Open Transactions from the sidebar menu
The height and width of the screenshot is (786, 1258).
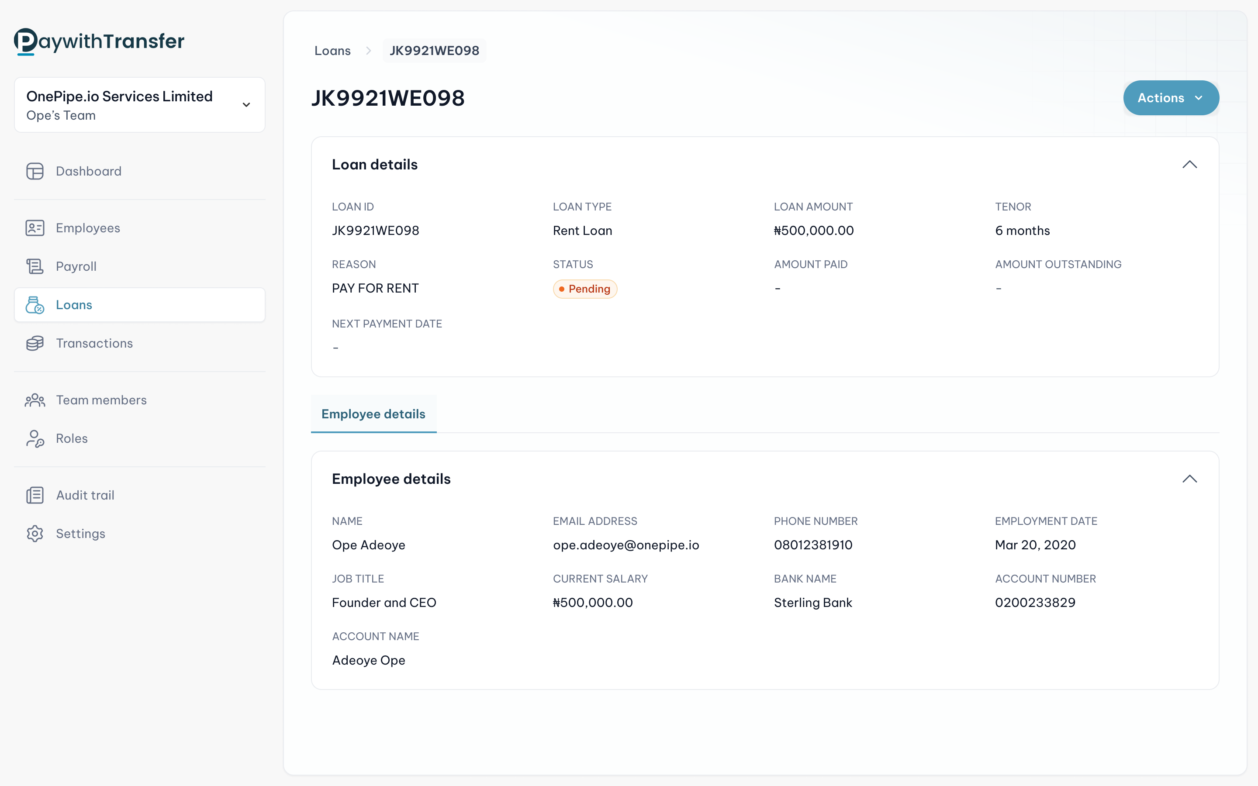click(94, 343)
